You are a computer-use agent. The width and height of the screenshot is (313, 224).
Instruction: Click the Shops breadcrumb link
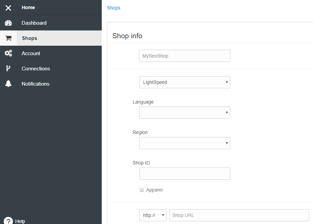[114, 8]
